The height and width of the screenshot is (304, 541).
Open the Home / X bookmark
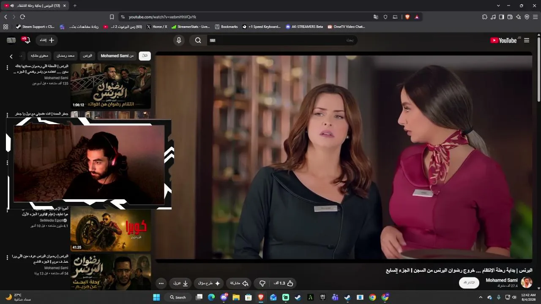point(156,27)
